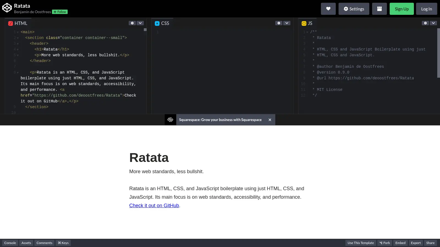Expand CSS editor dropdown chevron
This screenshot has width=440, height=247.
coord(287,23)
